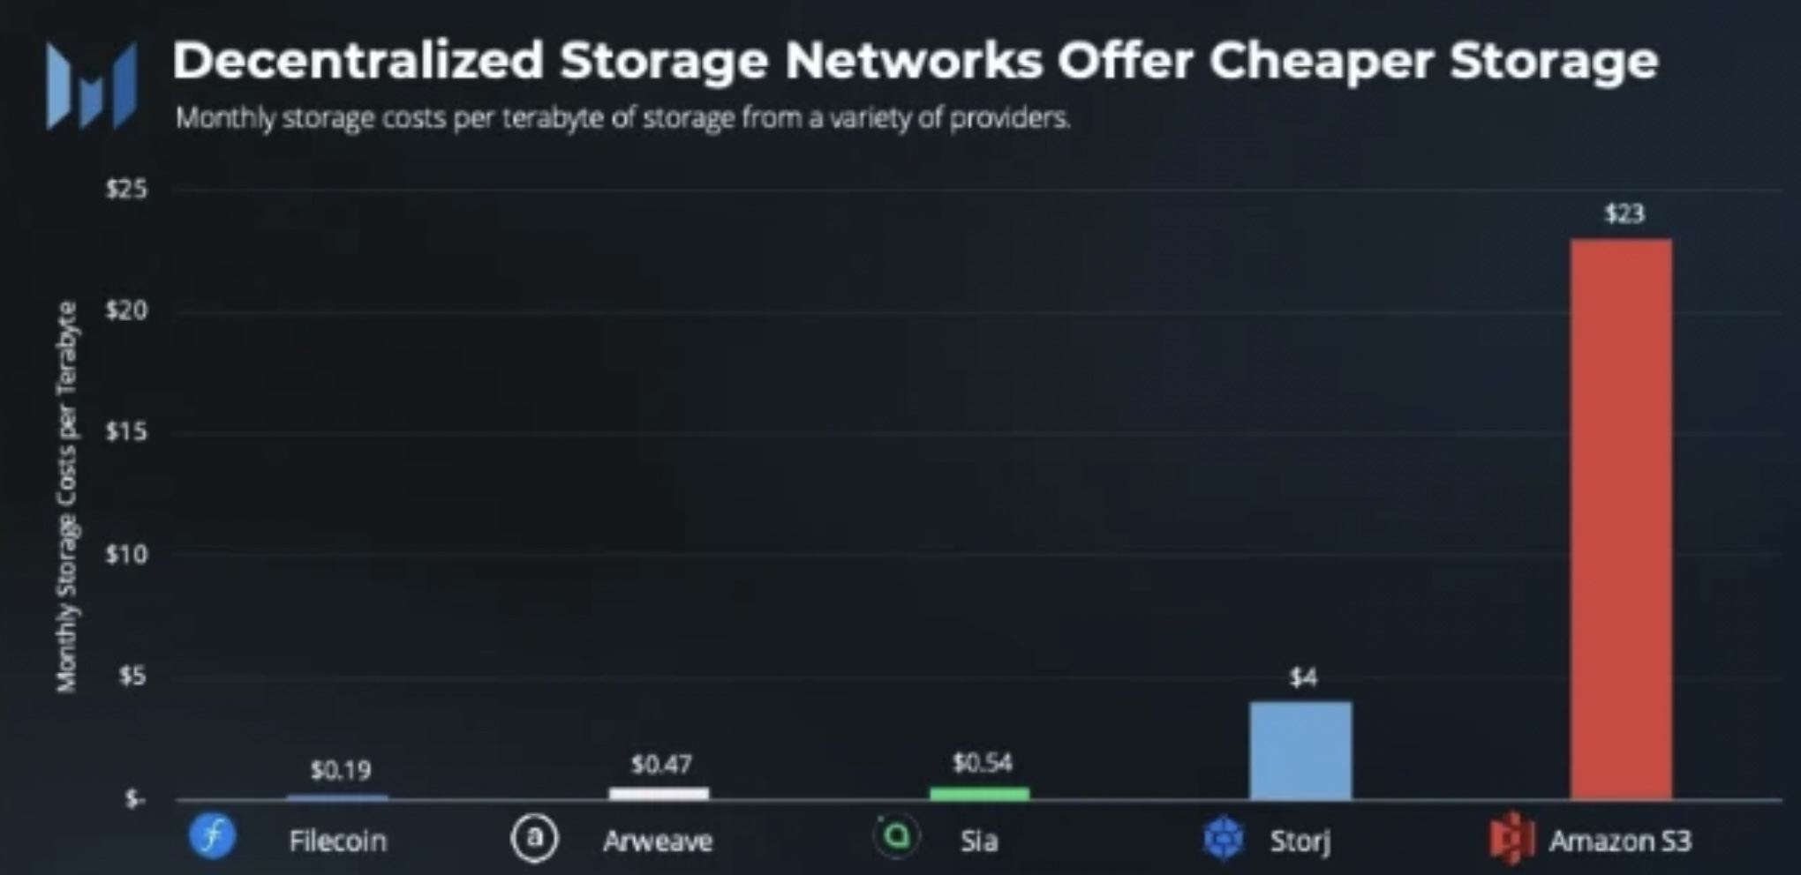Image resolution: width=1801 pixels, height=875 pixels.
Task: Click the Arweave circle logo icon
Action: (x=534, y=837)
